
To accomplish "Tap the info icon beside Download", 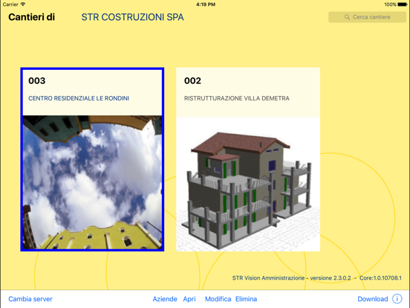I will pyautogui.click(x=397, y=299).
